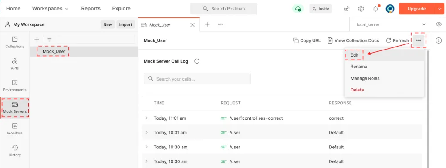Viewport: 446px width, 168px height.
Task: Click the New button
Action: point(108,24)
